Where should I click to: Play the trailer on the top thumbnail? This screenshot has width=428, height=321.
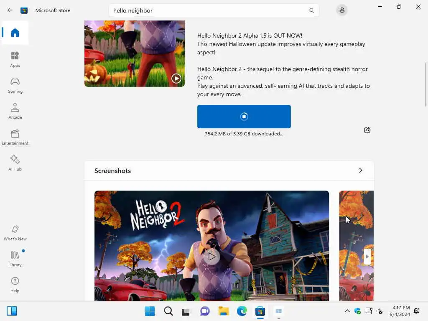point(176,79)
